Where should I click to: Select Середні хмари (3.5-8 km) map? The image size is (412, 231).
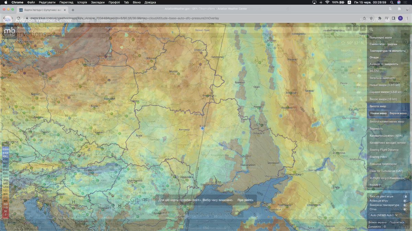[386, 92]
